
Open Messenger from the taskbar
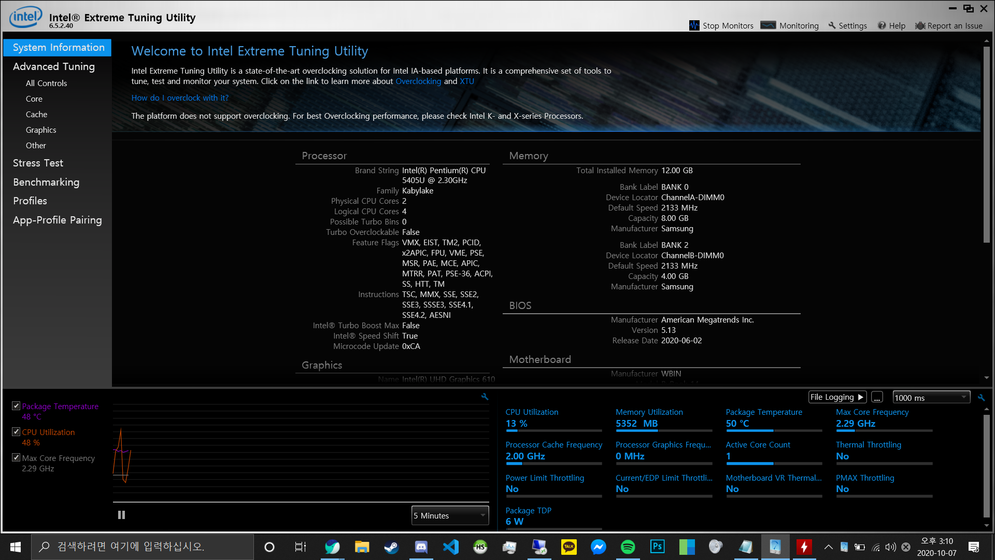[x=599, y=547]
